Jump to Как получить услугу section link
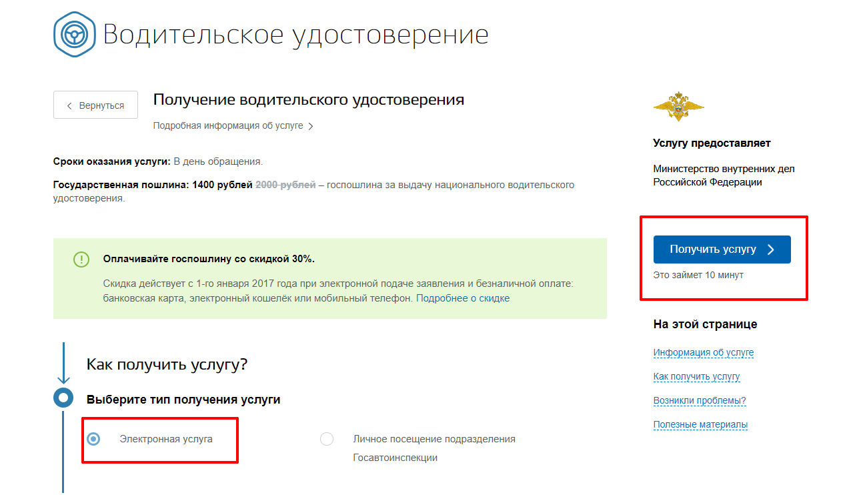The image size is (853, 495). click(x=697, y=377)
